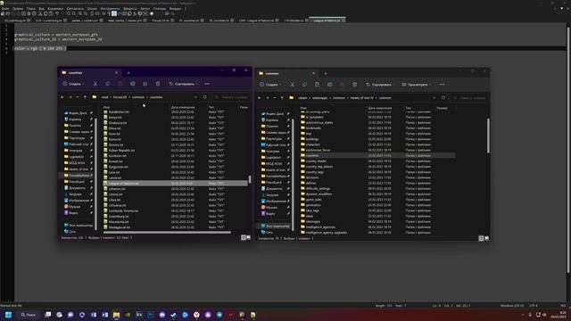The image size is (571, 321).
Task: Click the New file icon in Notepad++ toolbar
Action: [x=3, y=13]
